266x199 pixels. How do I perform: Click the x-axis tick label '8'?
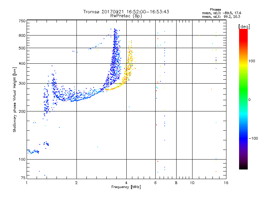tap(176, 183)
